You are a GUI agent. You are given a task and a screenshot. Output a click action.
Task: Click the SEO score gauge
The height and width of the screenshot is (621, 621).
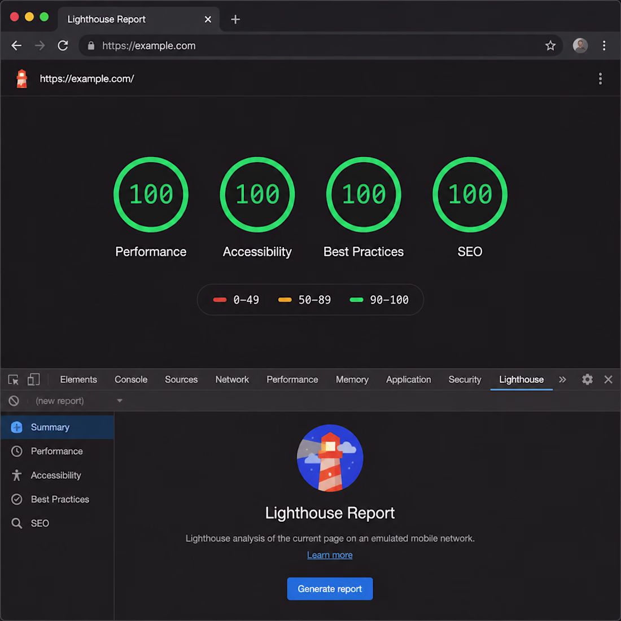coord(470,194)
